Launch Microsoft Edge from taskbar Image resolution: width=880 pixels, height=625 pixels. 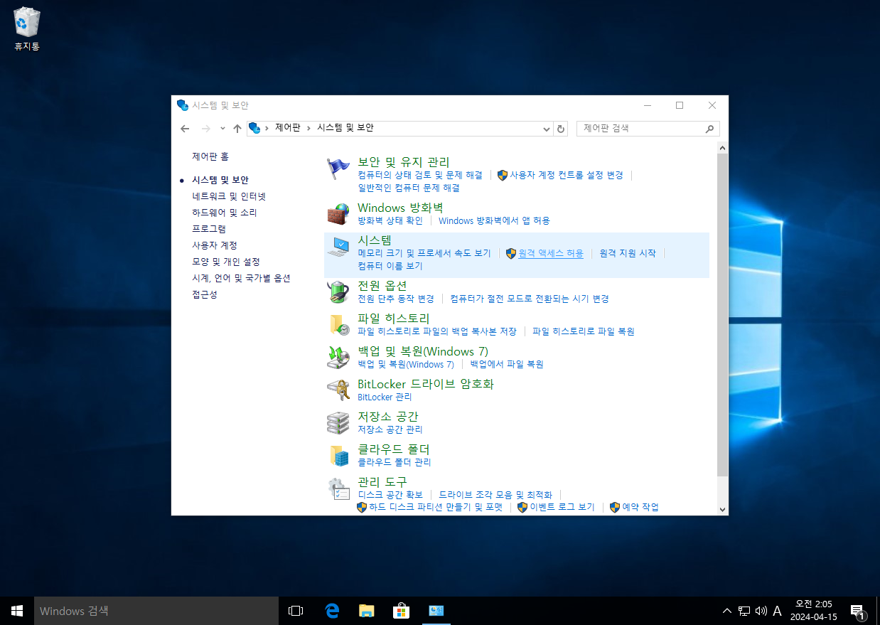point(331,611)
